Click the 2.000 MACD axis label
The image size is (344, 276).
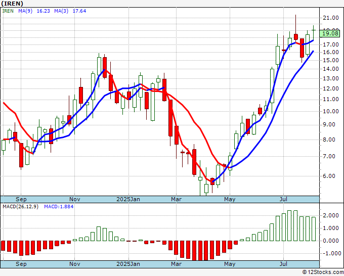(331, 216)
